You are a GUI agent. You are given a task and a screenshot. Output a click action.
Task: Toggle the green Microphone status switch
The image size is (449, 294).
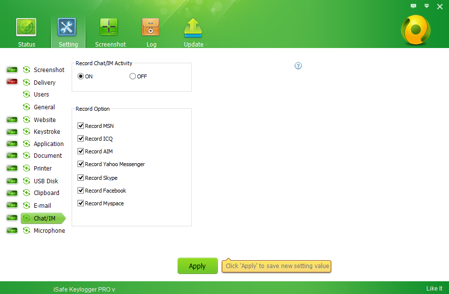click(x=12, y=230)
